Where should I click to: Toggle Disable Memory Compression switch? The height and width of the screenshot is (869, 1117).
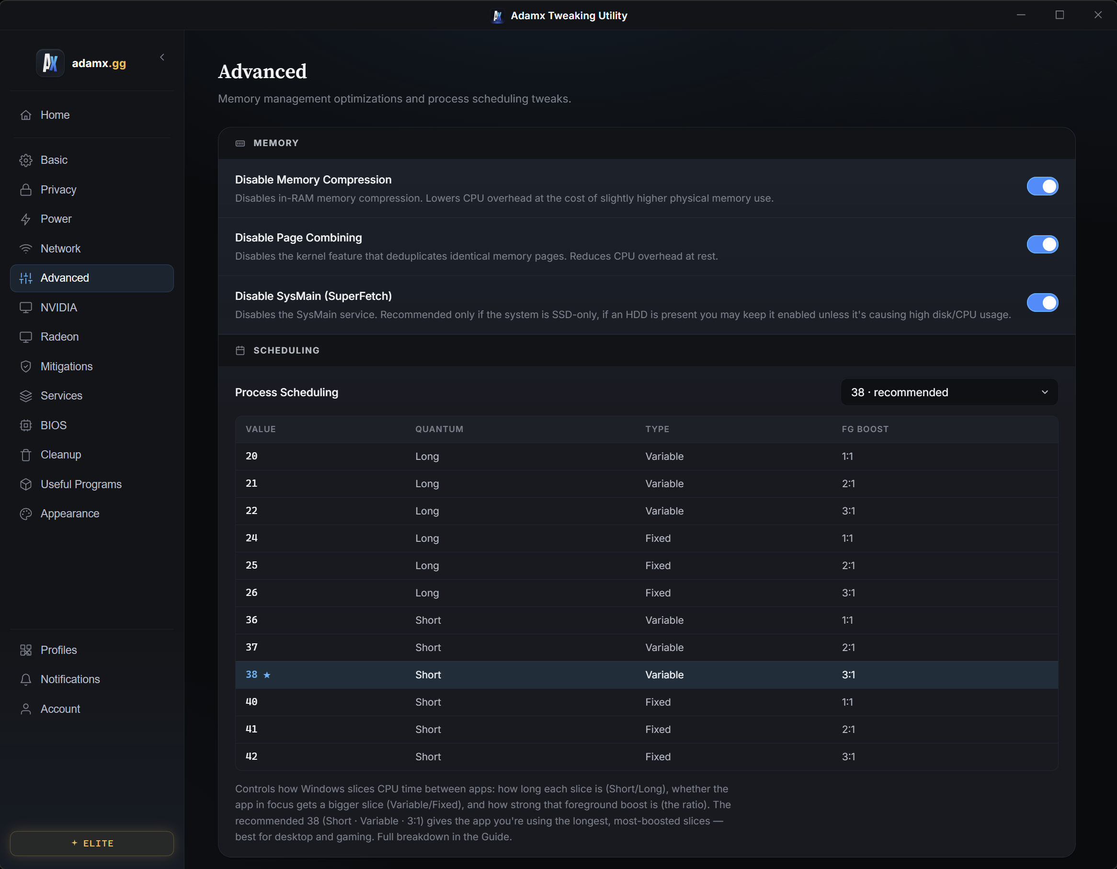point(1042,186)
